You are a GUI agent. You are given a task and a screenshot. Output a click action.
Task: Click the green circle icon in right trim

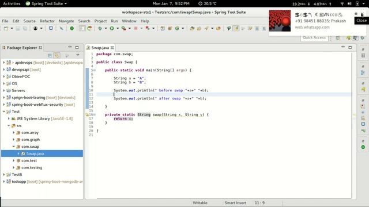click(363, 147)
